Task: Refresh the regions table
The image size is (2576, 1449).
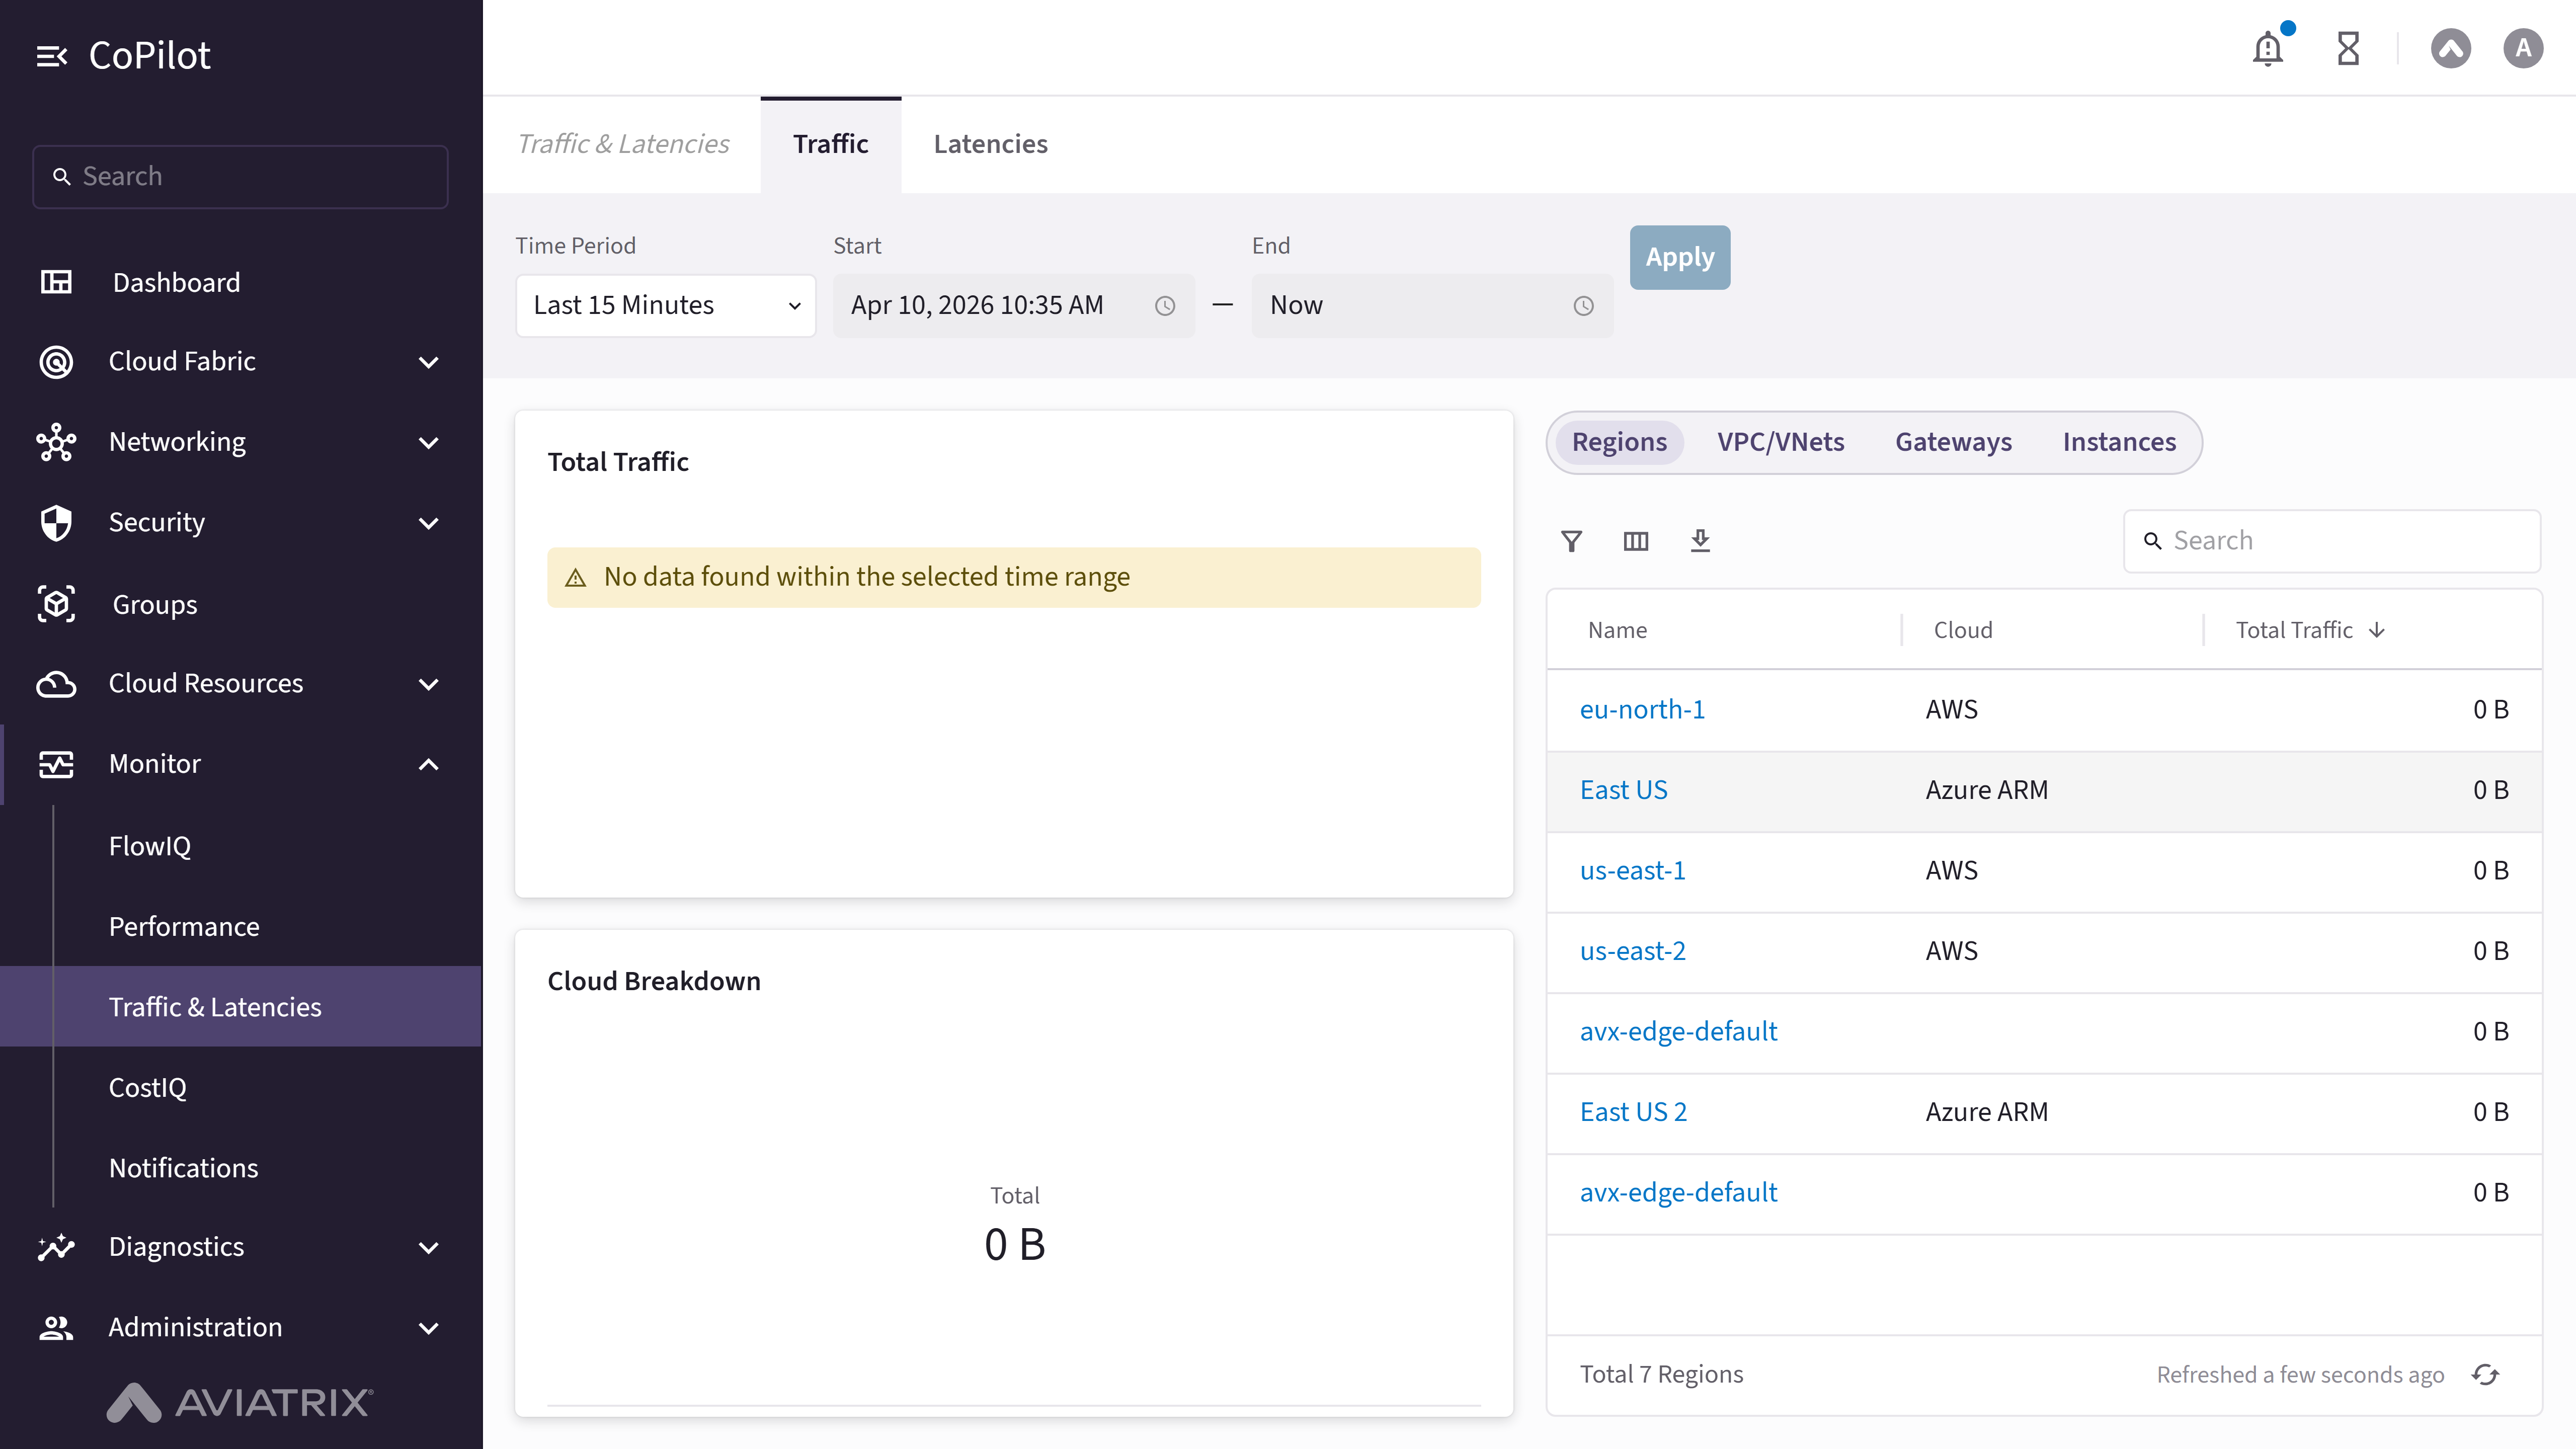Action: point(2486,1375)
